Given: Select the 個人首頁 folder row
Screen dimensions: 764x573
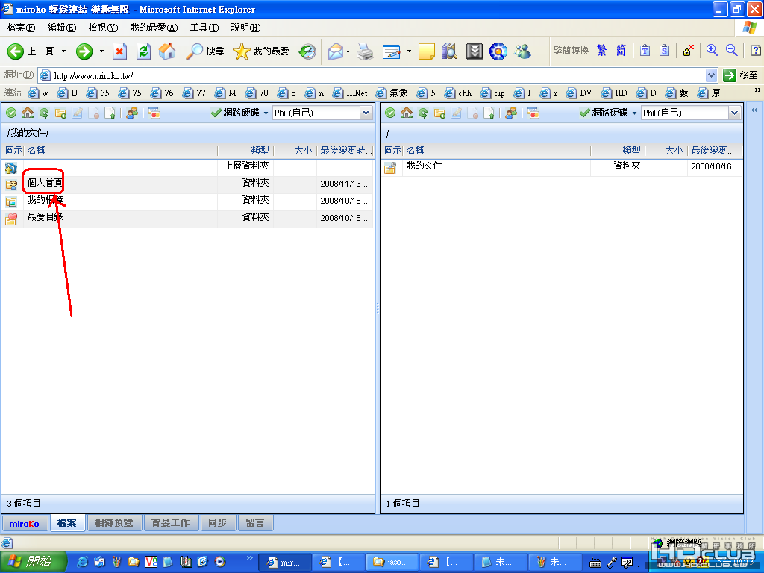Looking at the screenshot, I should tap(187, 184).
